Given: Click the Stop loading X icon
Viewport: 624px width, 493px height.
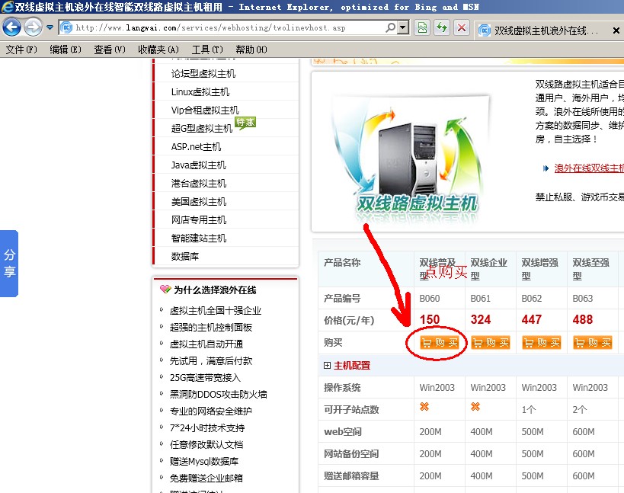Looking at the screenshot, I should click(x=461, y=28).
